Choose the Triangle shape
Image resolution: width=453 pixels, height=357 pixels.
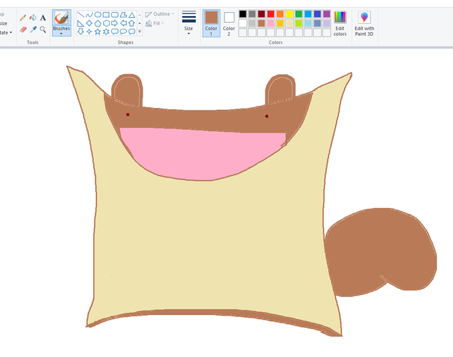point(132,15)
